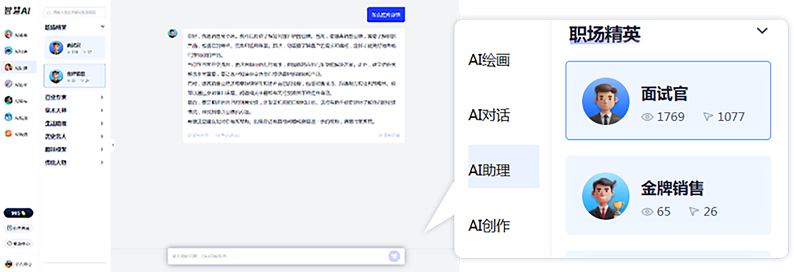Click the eye icon beside 1769
This screenshot has width=794, height=272.
point(647,117)
